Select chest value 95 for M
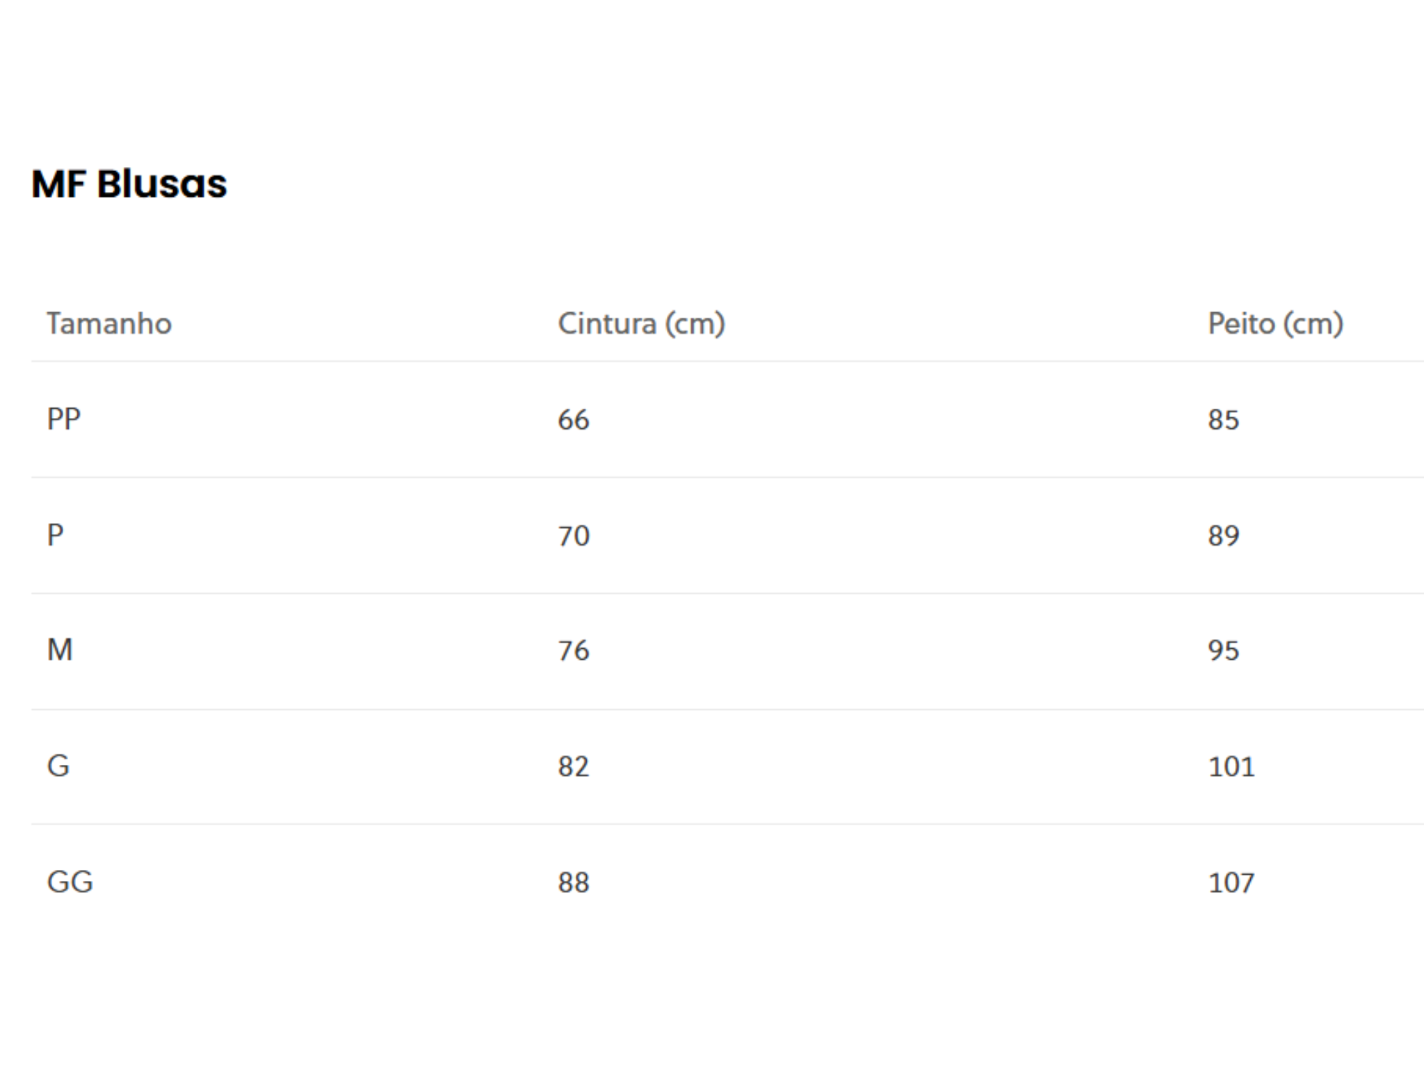Viewport: 1424px width, 1068px height. point(1224,651)
